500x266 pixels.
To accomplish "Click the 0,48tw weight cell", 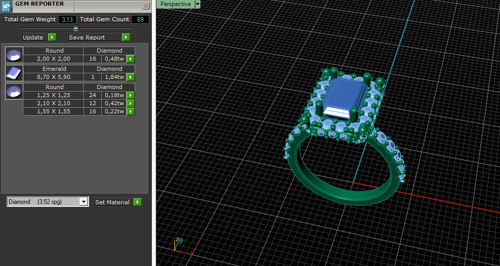I will pos(114,59).
